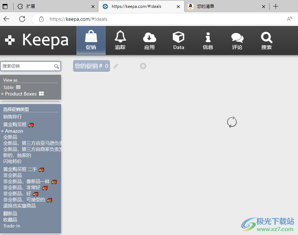Select the 您的促销 # 0 tab
This screenshot has width=298, height=235.
tap(91, 66)
